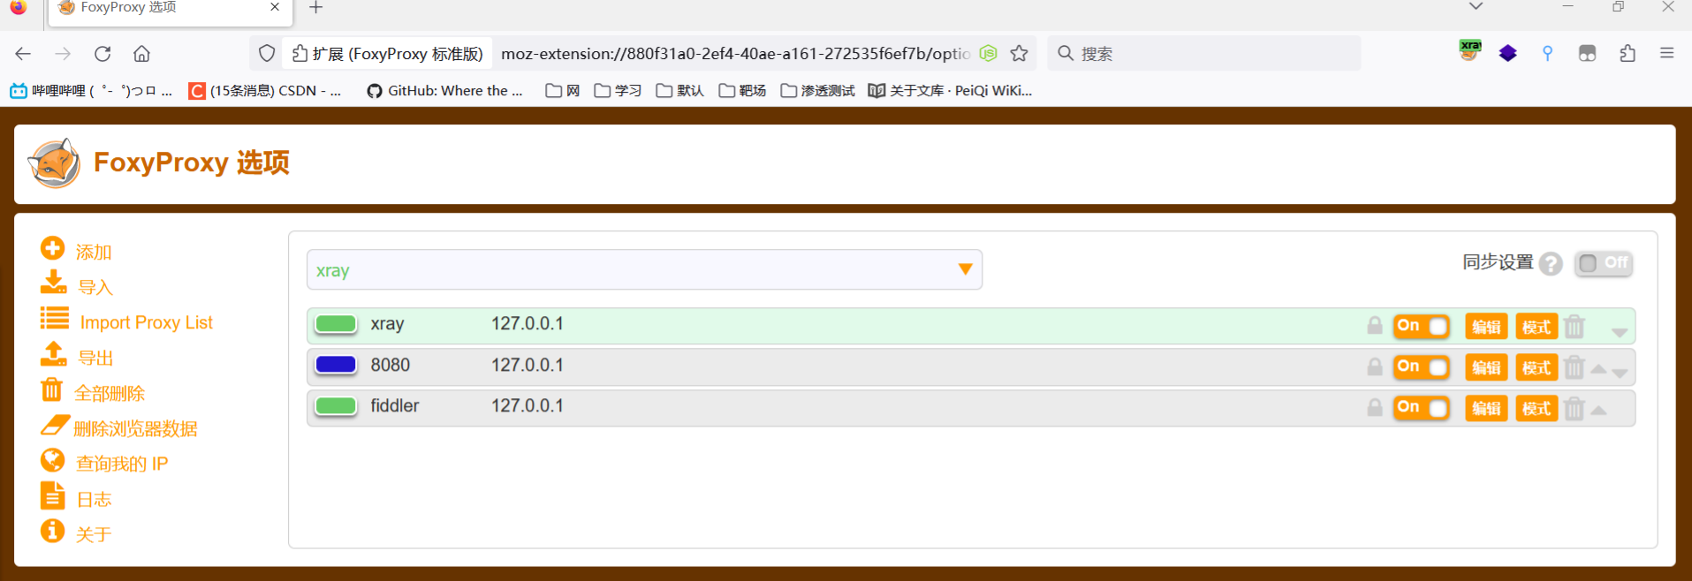Bookmark this page with star icon
The height and width of the screenshot is (581, 1692).
(x=1020, y=54)
